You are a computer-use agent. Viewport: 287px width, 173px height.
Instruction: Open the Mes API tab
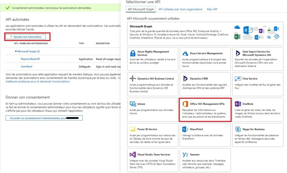[x=212, y=9]
